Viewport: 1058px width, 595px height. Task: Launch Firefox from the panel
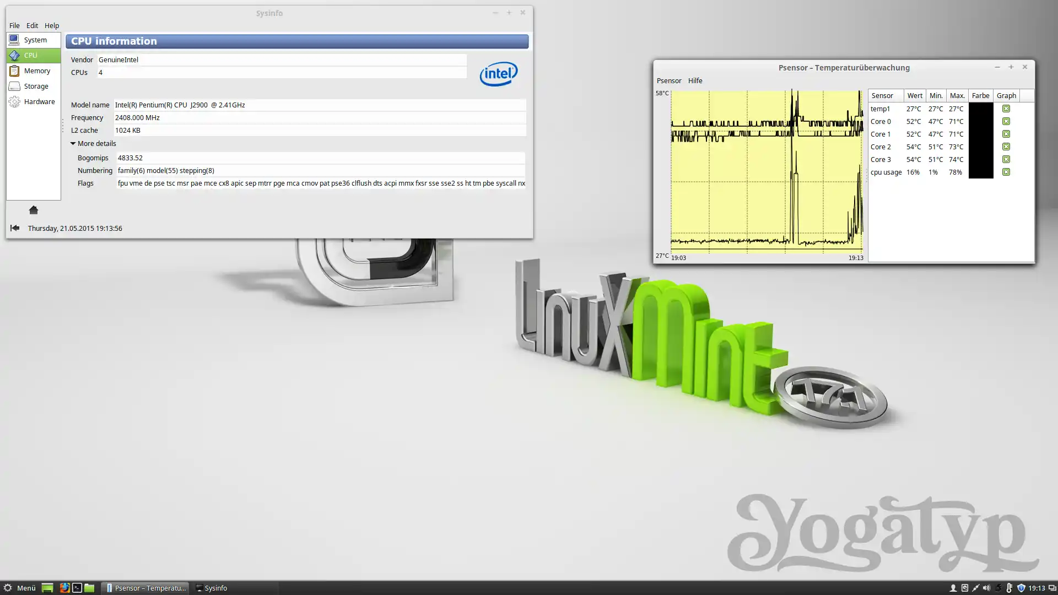64,588
